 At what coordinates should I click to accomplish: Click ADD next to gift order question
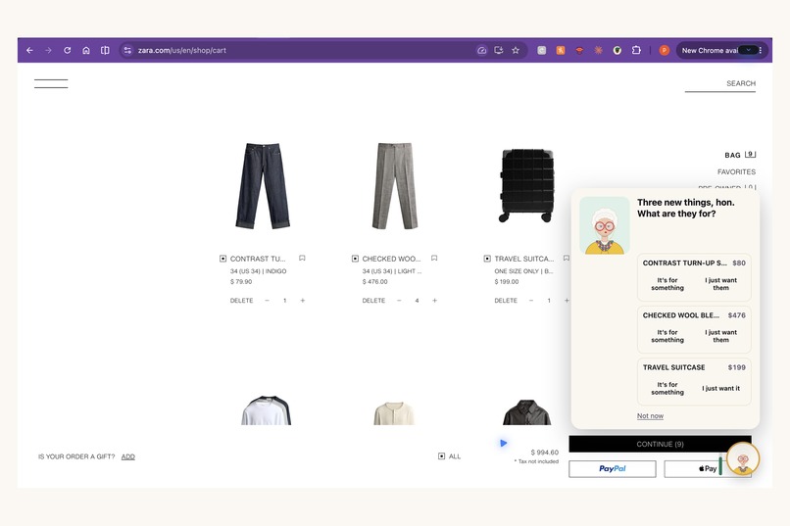pos(128,457)
